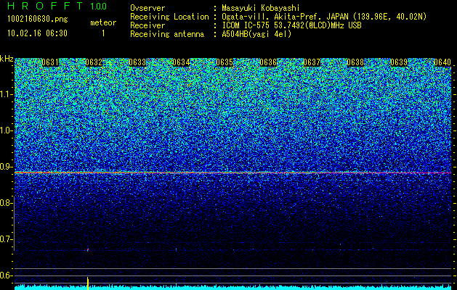This screenshot has width=457, height=290.
Task: Click the 0632 time marker
Action: [x=94, y=62]
